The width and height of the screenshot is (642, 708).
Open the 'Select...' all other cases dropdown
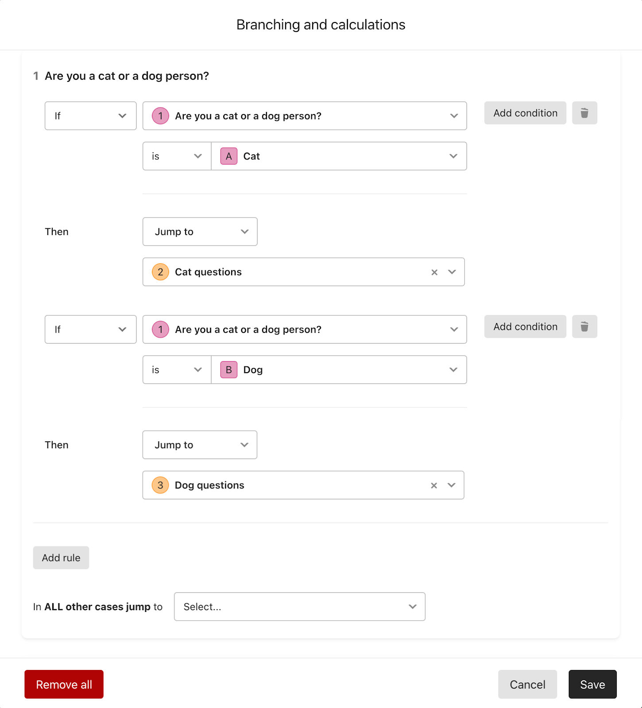(300, 607)
